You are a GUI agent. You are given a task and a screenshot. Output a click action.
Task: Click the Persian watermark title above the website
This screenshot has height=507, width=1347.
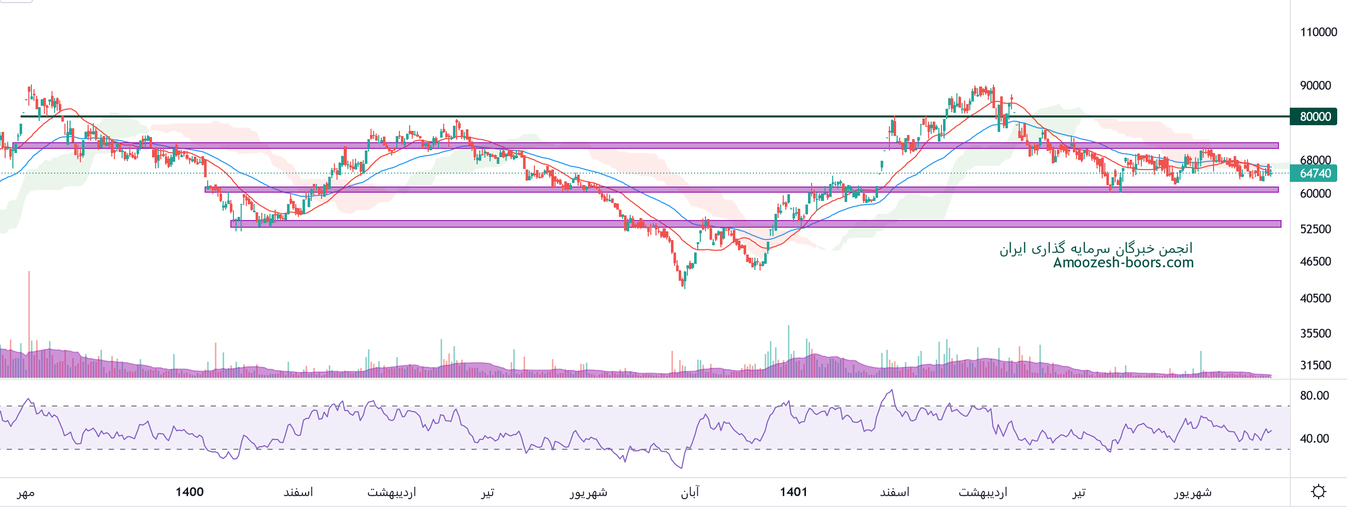1096,248
